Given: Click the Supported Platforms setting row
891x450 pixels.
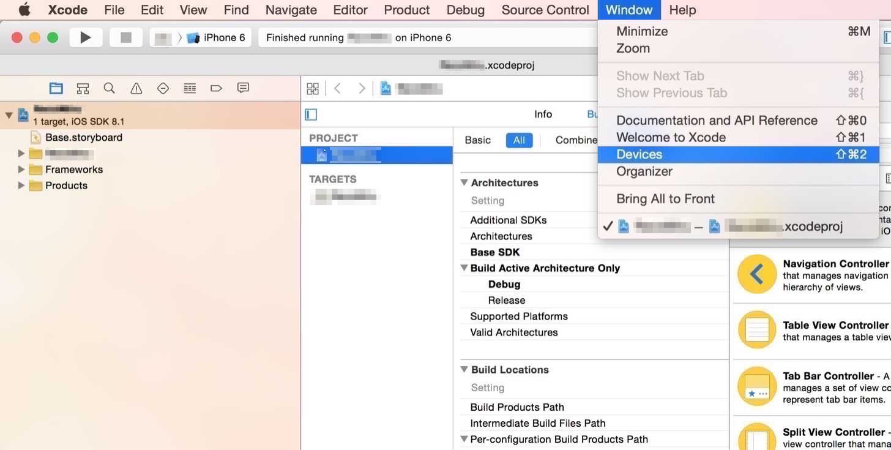Looking at the screenshot, I should (594, 317).
